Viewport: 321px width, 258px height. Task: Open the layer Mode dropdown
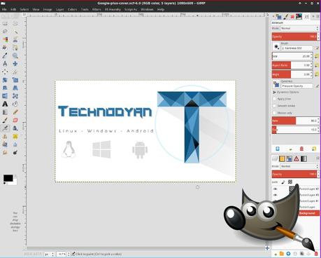(x=299, y=166)
